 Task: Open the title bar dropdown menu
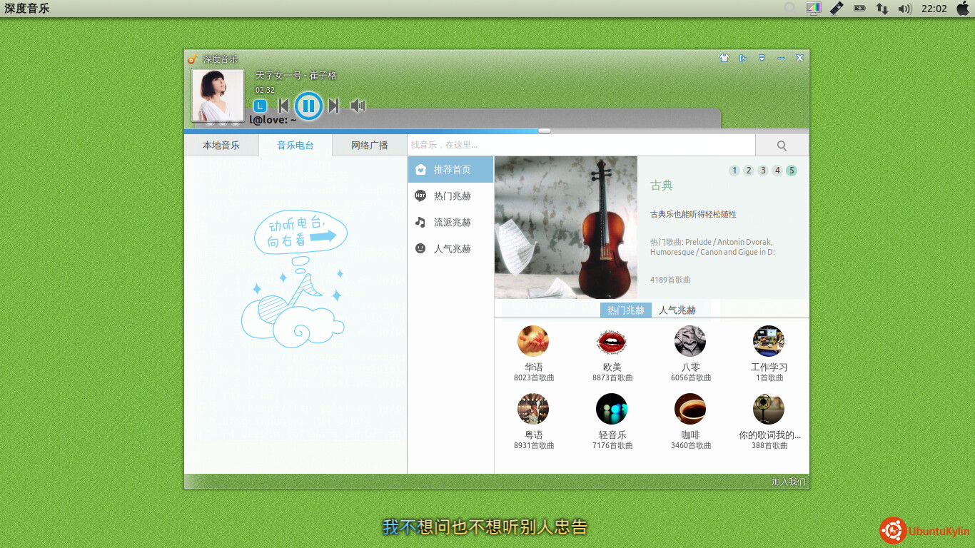(762, 59)
